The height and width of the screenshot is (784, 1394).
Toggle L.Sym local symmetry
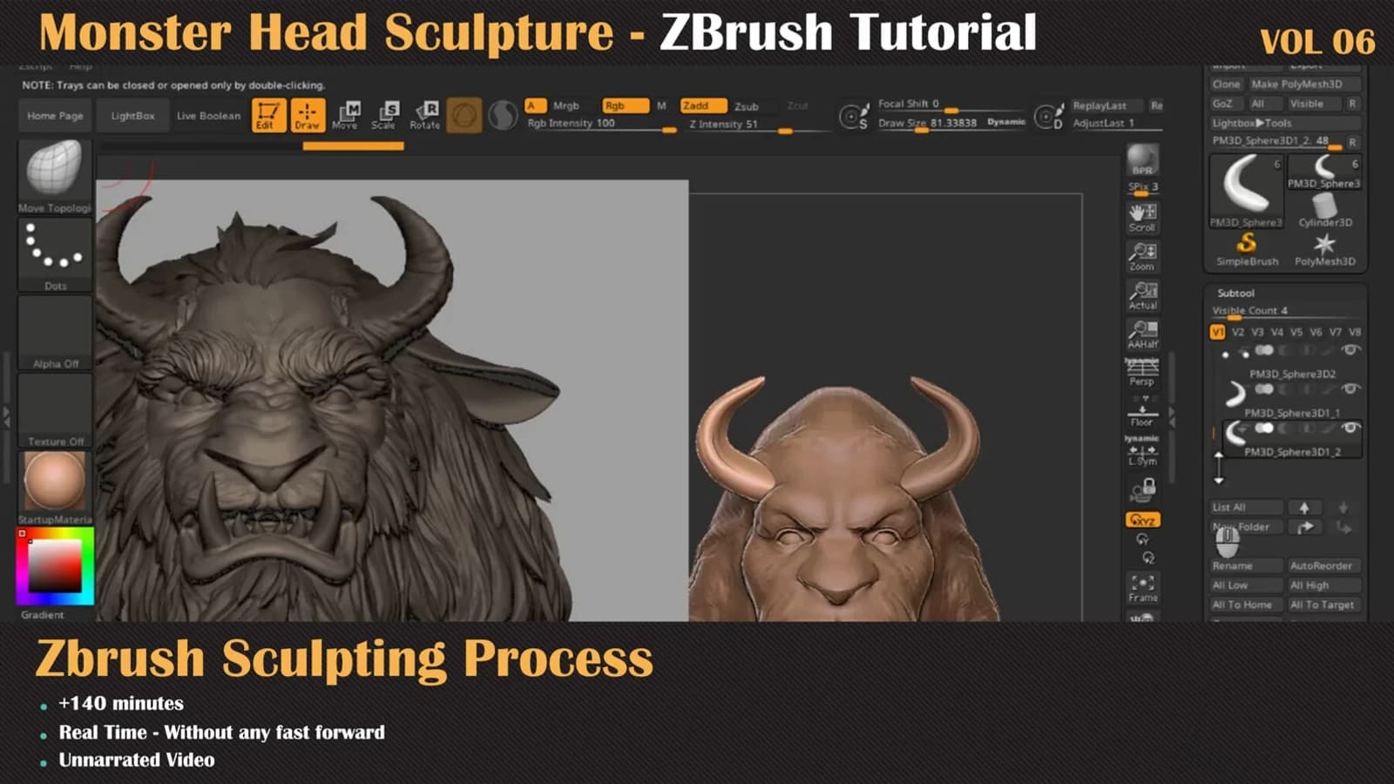point(1142,451)
